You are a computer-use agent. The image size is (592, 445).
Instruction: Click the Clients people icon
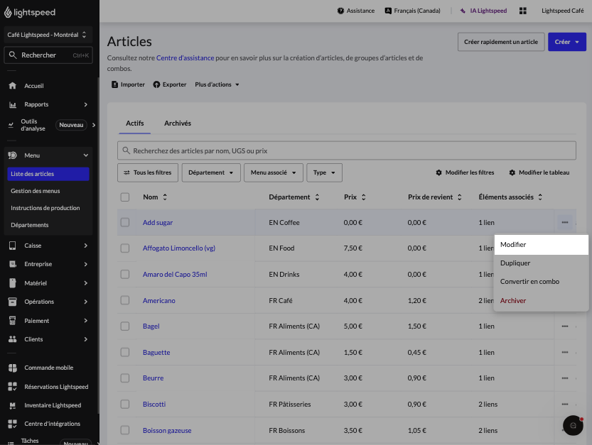[13, 339]
